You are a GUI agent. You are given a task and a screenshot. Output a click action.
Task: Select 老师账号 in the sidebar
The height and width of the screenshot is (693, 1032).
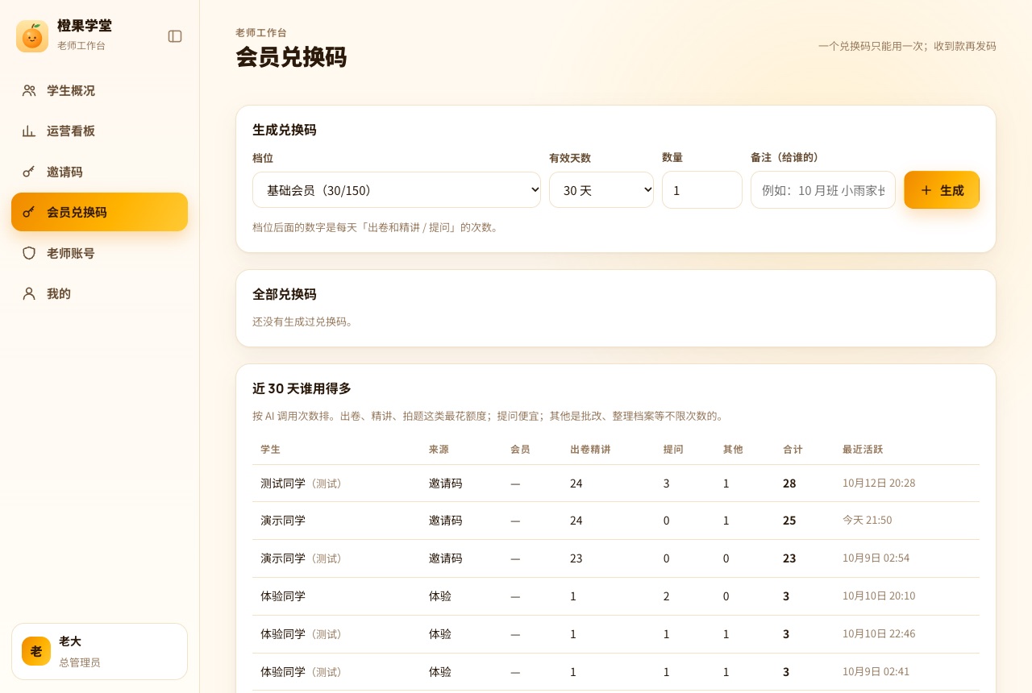pyautogui.click(x=99, y=253)
